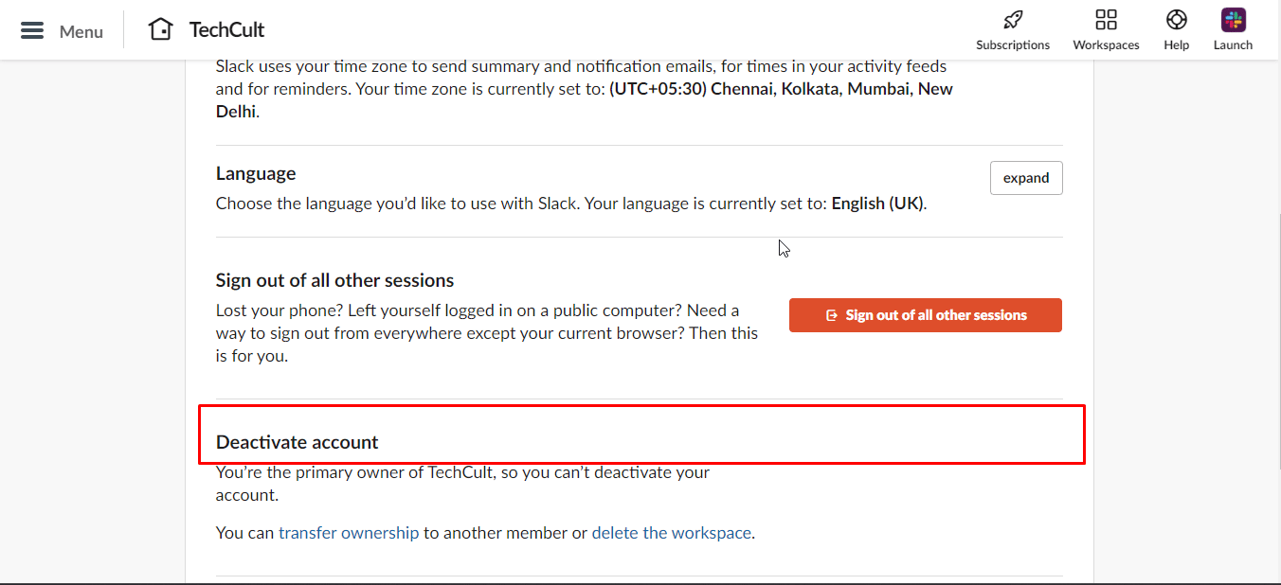The height and width of the screenshot is (585, 1281).
Task: Open the hamburger Menu icon
Action: tap(32, 30)
